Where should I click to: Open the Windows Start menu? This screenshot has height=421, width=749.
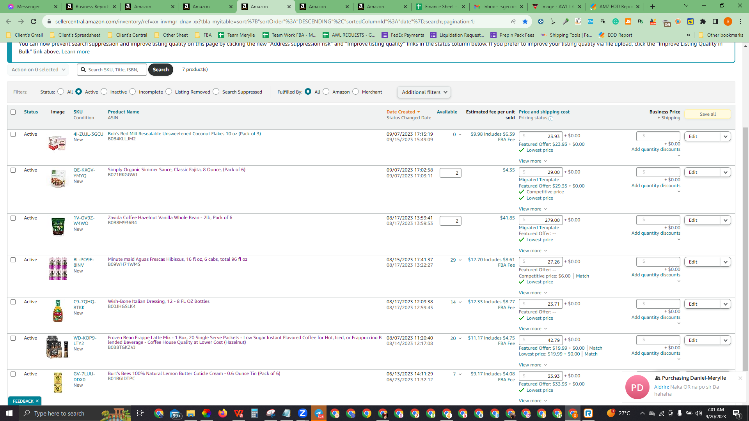(x=9, y=413)
